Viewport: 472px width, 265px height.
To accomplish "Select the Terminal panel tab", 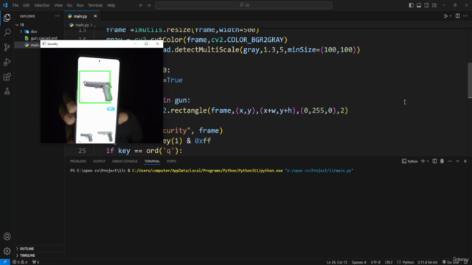I will tap(152, 161).
